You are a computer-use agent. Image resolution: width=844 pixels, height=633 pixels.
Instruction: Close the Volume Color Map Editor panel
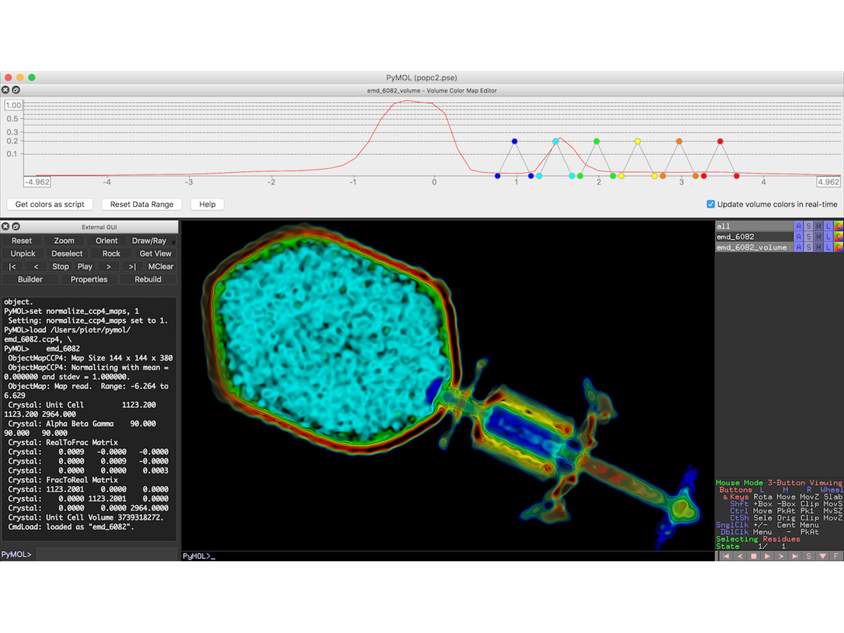[x=6, y=90]
